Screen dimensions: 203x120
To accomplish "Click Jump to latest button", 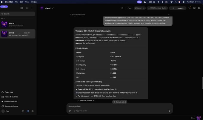I will (x=120, y=102).
